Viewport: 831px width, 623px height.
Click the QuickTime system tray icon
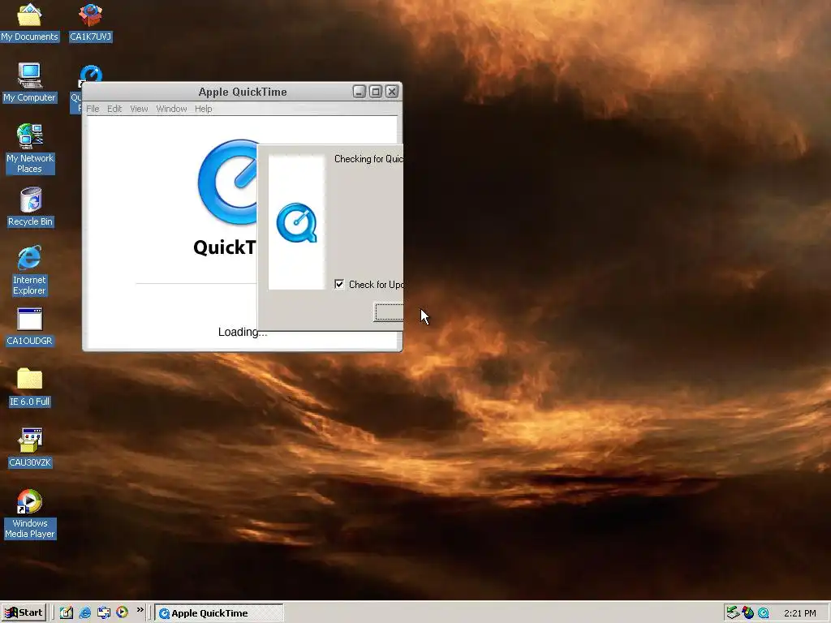coord(764,613)
